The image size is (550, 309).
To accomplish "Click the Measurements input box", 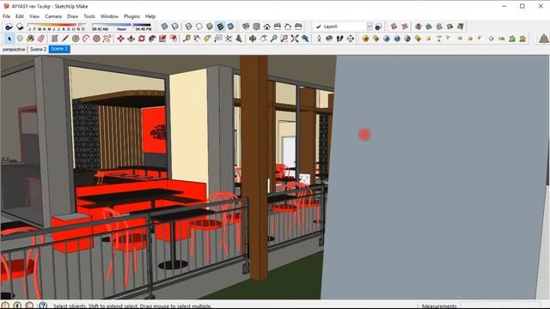I will (x=500, y=306).
